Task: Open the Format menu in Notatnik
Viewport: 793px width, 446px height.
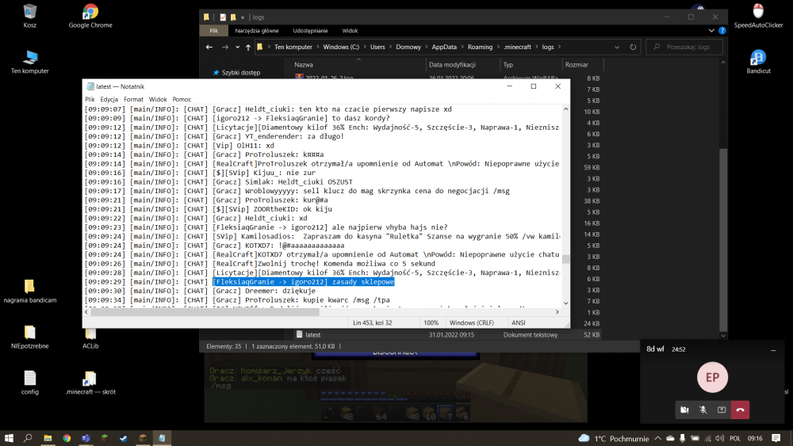Action: pyautogui.click(x=132, y=99)
